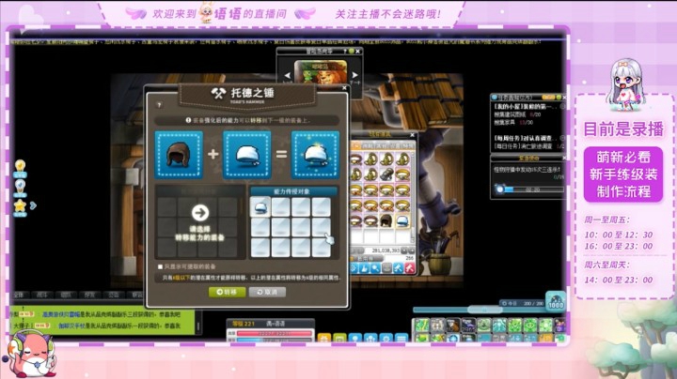Click the quest timer progress bar
Image resolution: width=677 pixels, height=379 pixels.
tap(534, 189)
